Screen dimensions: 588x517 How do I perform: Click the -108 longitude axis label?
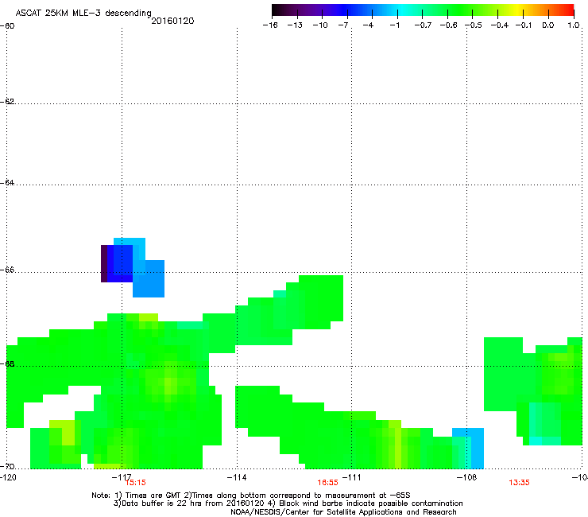pyautogui.click(x=467, y=477)
